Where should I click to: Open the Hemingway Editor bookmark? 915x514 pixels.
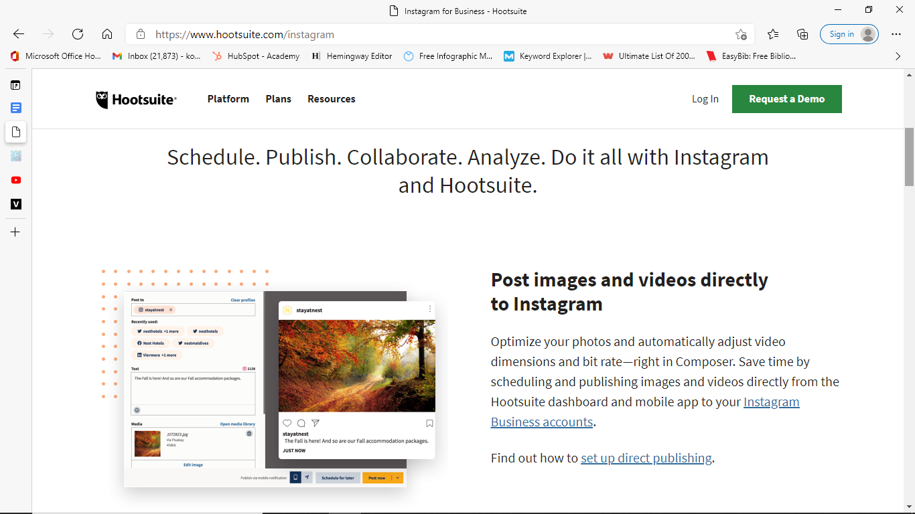click(x=352, y=56)
